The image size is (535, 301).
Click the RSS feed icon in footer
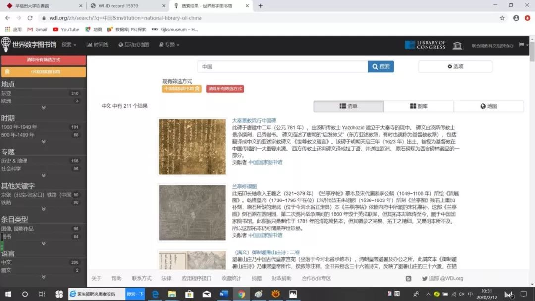408,279
